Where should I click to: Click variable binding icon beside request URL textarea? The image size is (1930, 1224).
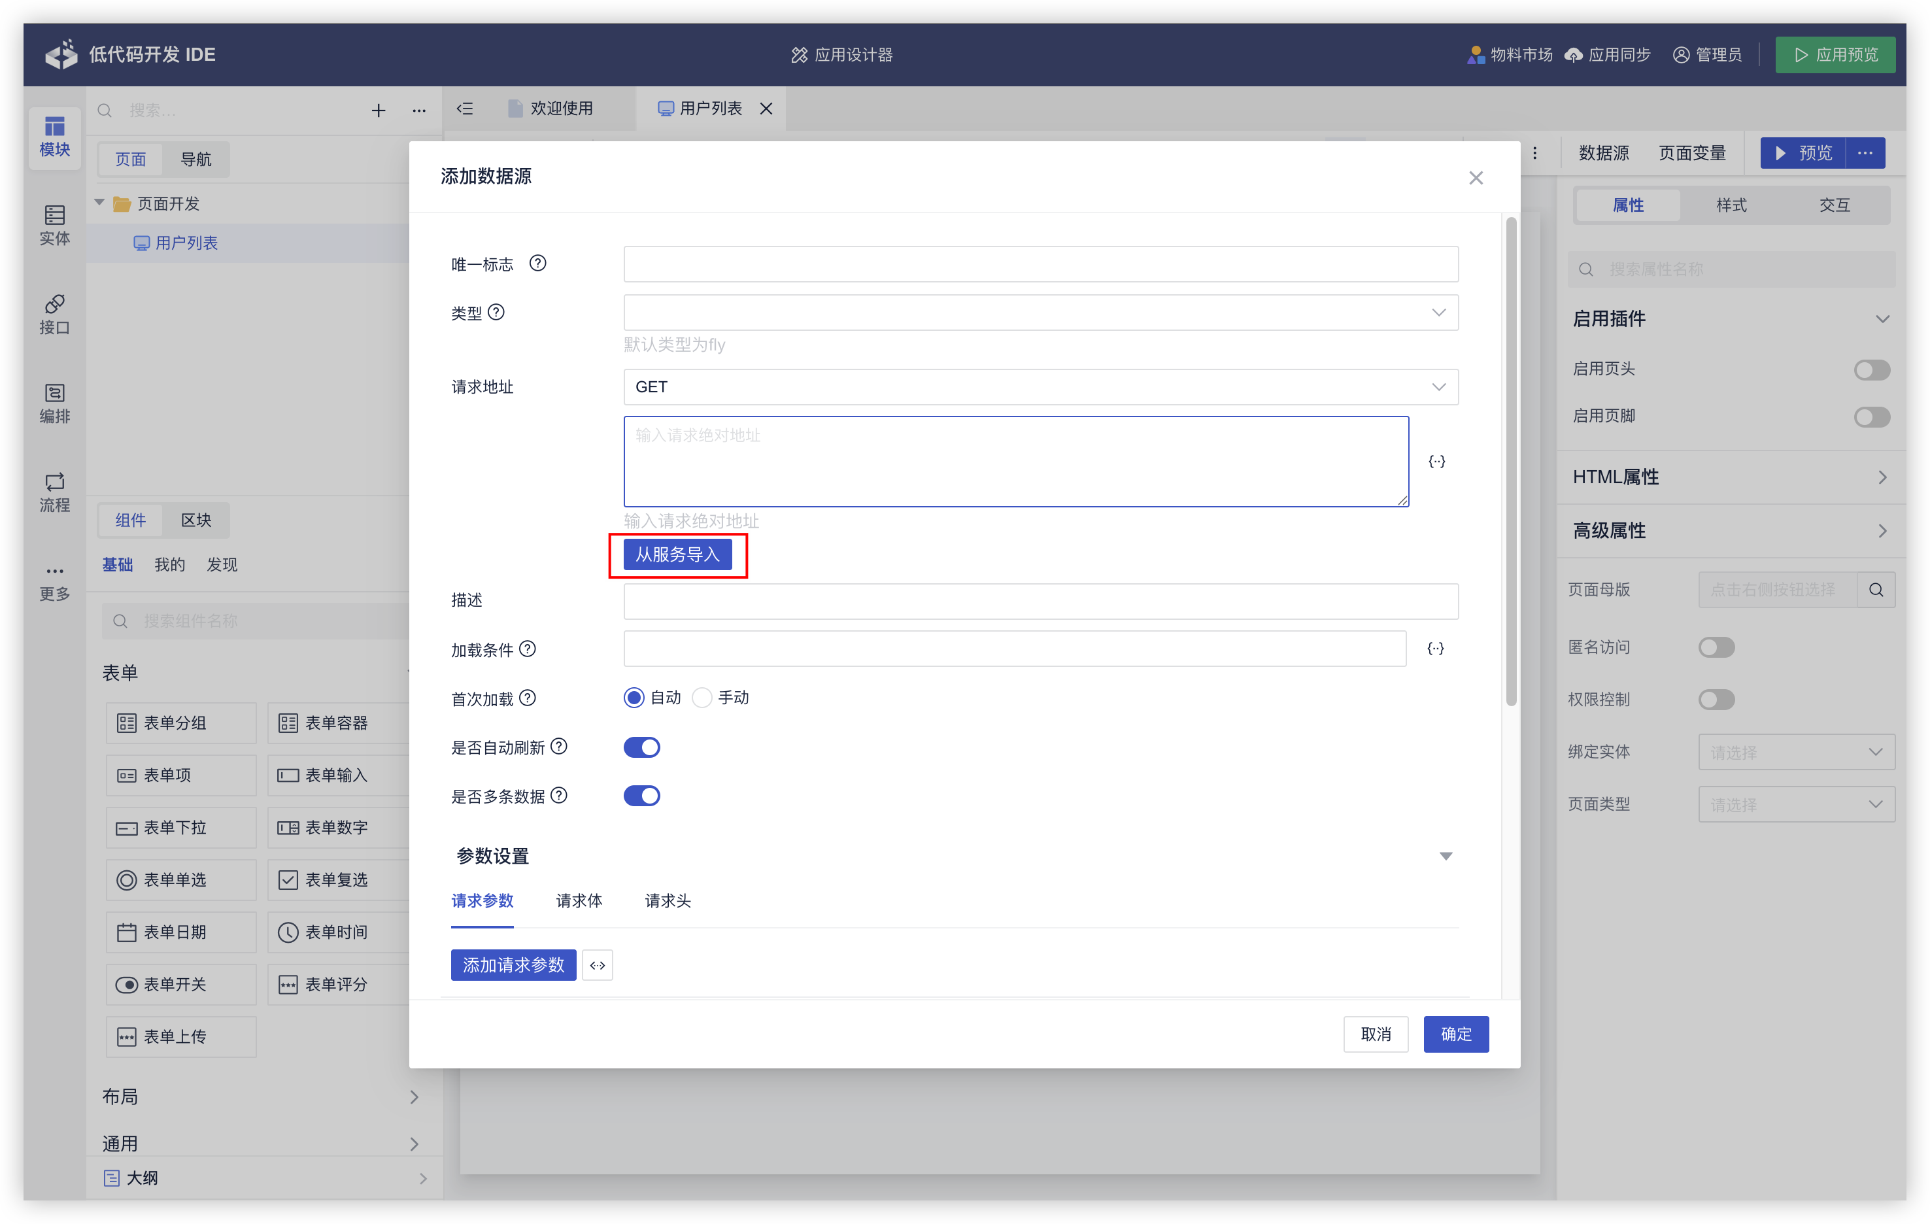(x=1436, y=462)
